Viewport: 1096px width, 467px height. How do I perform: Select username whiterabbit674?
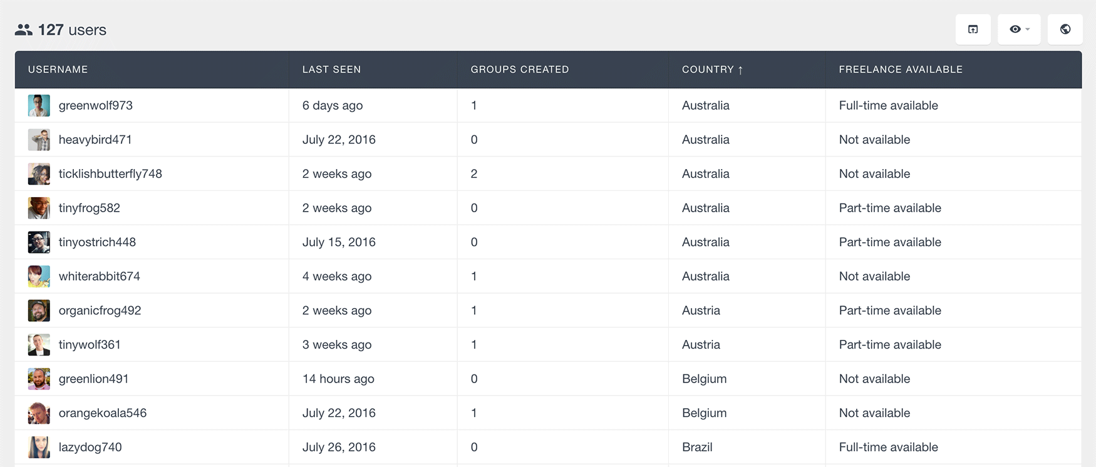tap(100, 276)
